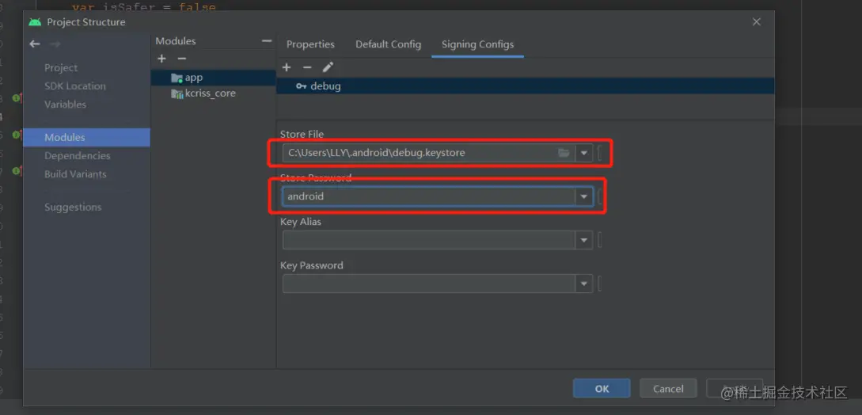This screenshot has width=862, height=415.
Task: Switch to the Properties tab
Action: (x=310, y=44)
